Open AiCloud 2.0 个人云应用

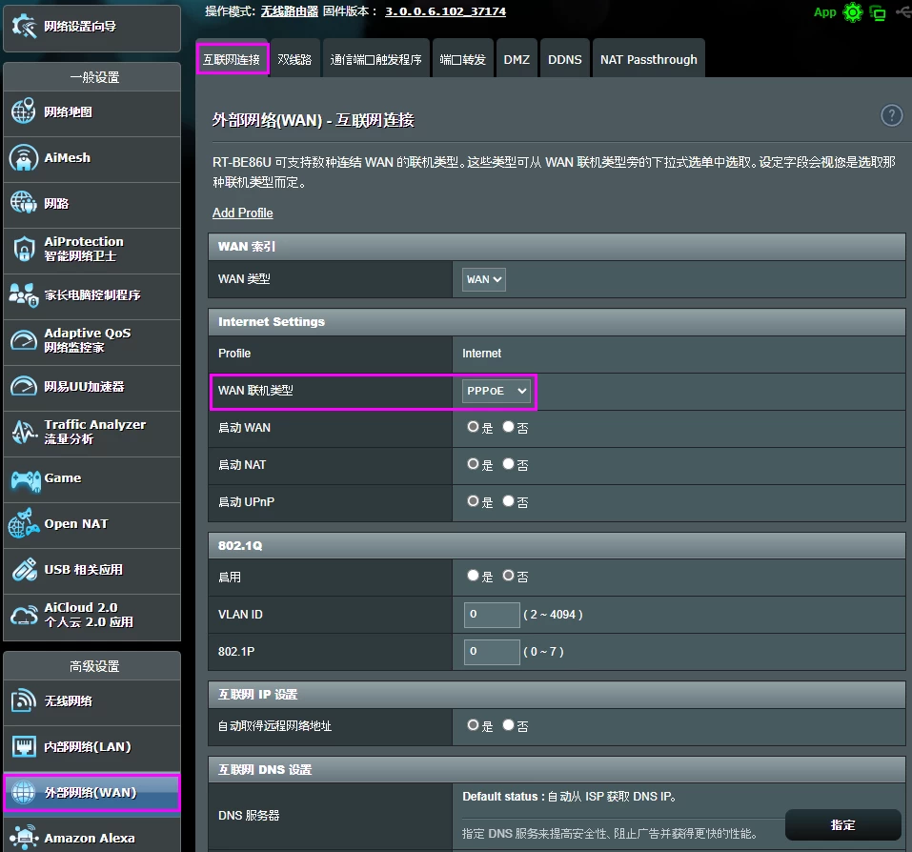coord(91,617)
